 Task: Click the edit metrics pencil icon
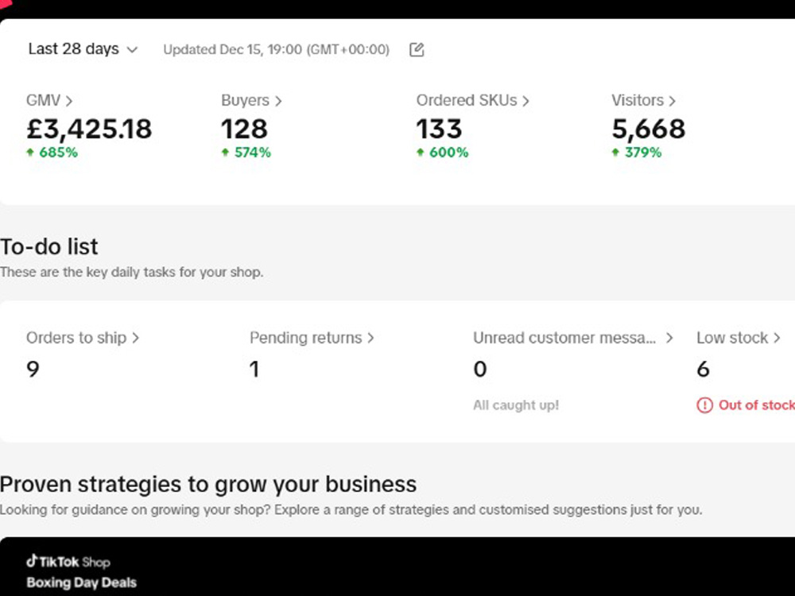417,49
